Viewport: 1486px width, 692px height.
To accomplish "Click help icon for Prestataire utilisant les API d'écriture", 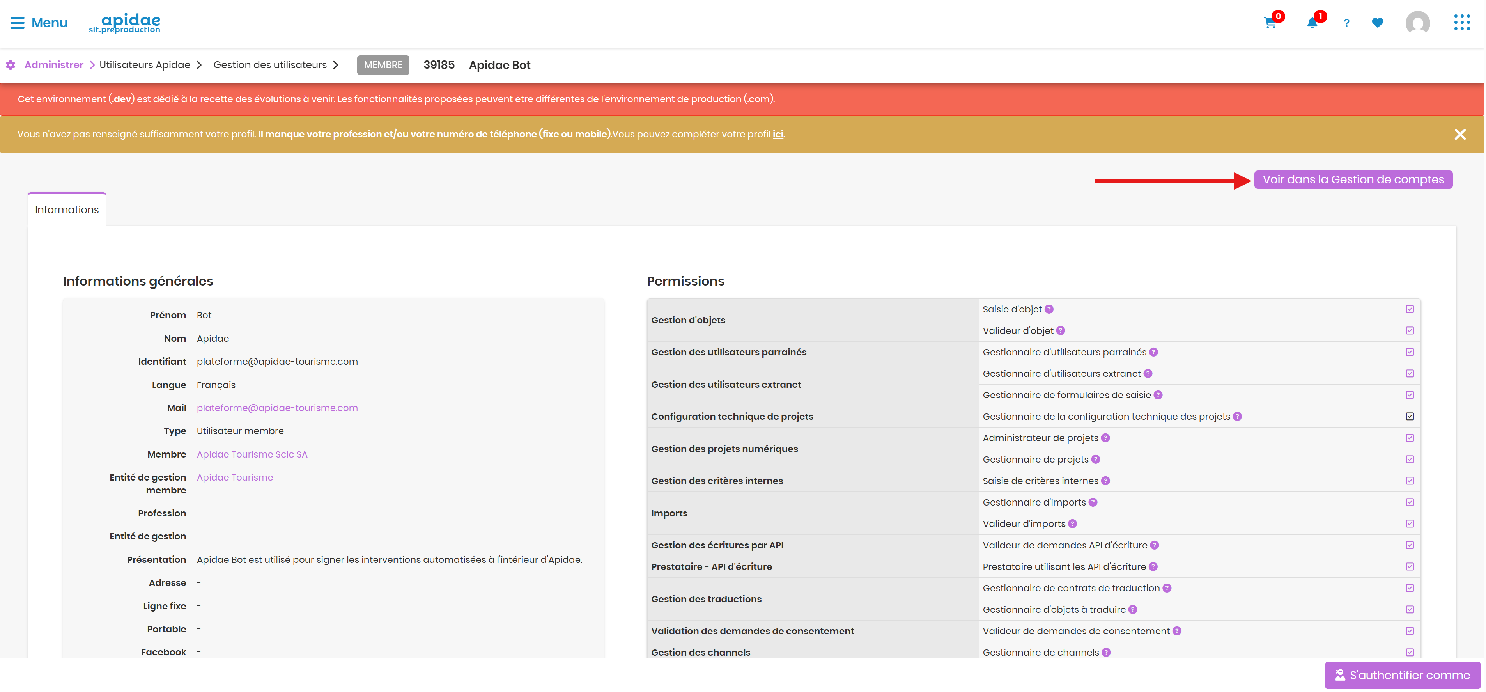I will [1153, 567].
